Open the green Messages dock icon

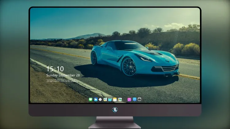(x=91, y=100)
